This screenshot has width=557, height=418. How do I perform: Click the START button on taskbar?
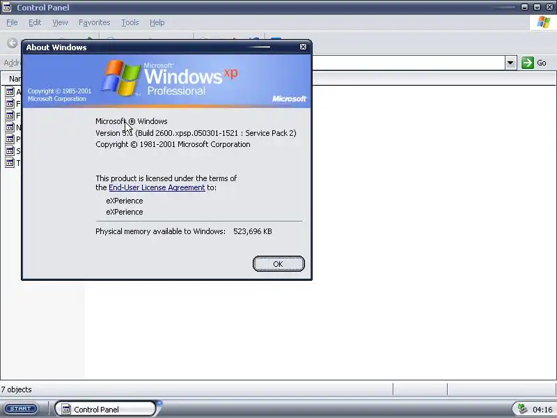tap(21, 409)
